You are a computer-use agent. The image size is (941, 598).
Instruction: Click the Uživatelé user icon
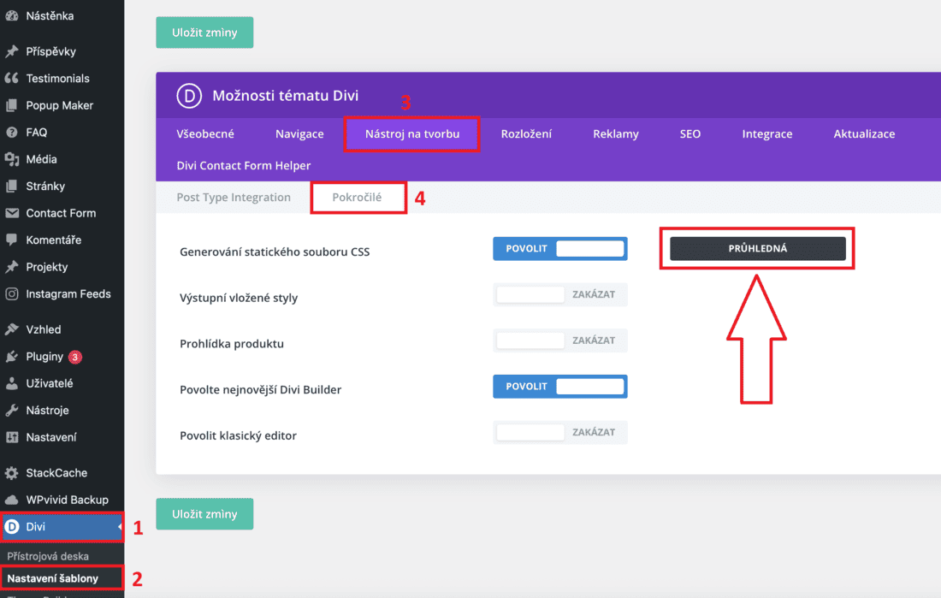click(12, 383)
